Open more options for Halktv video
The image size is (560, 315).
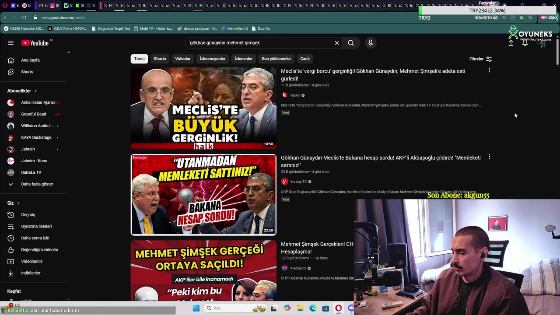pyautogui.click(x=489, y=70)
